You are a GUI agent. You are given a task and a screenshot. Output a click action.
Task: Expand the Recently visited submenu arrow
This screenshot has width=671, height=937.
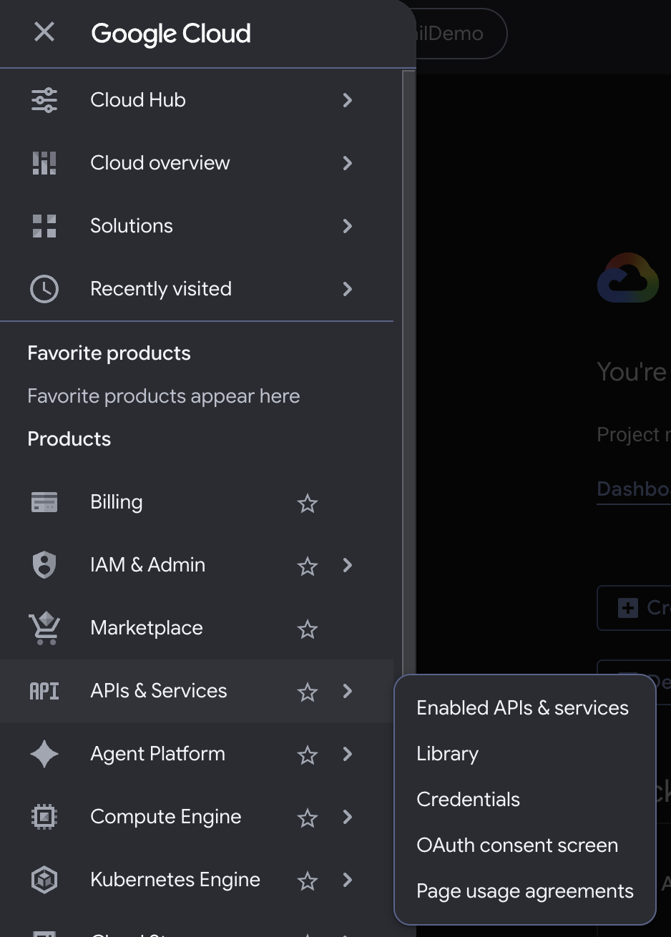tap(348, 289)
